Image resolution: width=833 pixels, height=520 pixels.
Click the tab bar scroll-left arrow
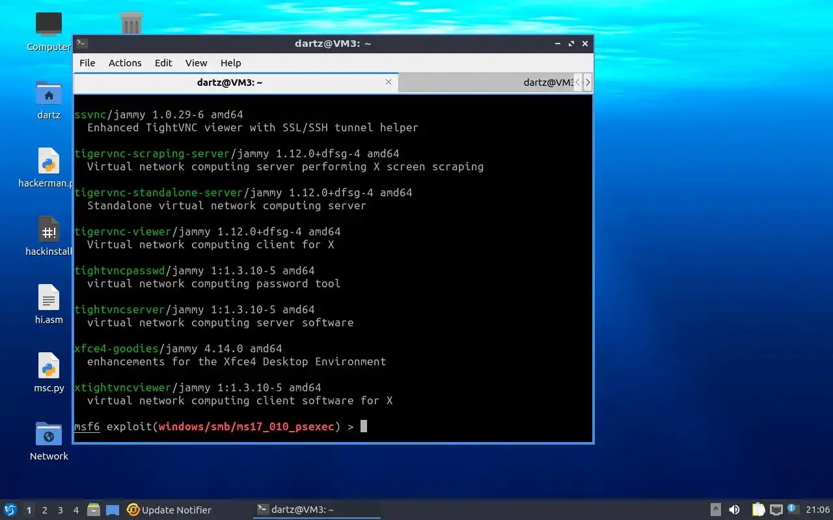point(578,83)
